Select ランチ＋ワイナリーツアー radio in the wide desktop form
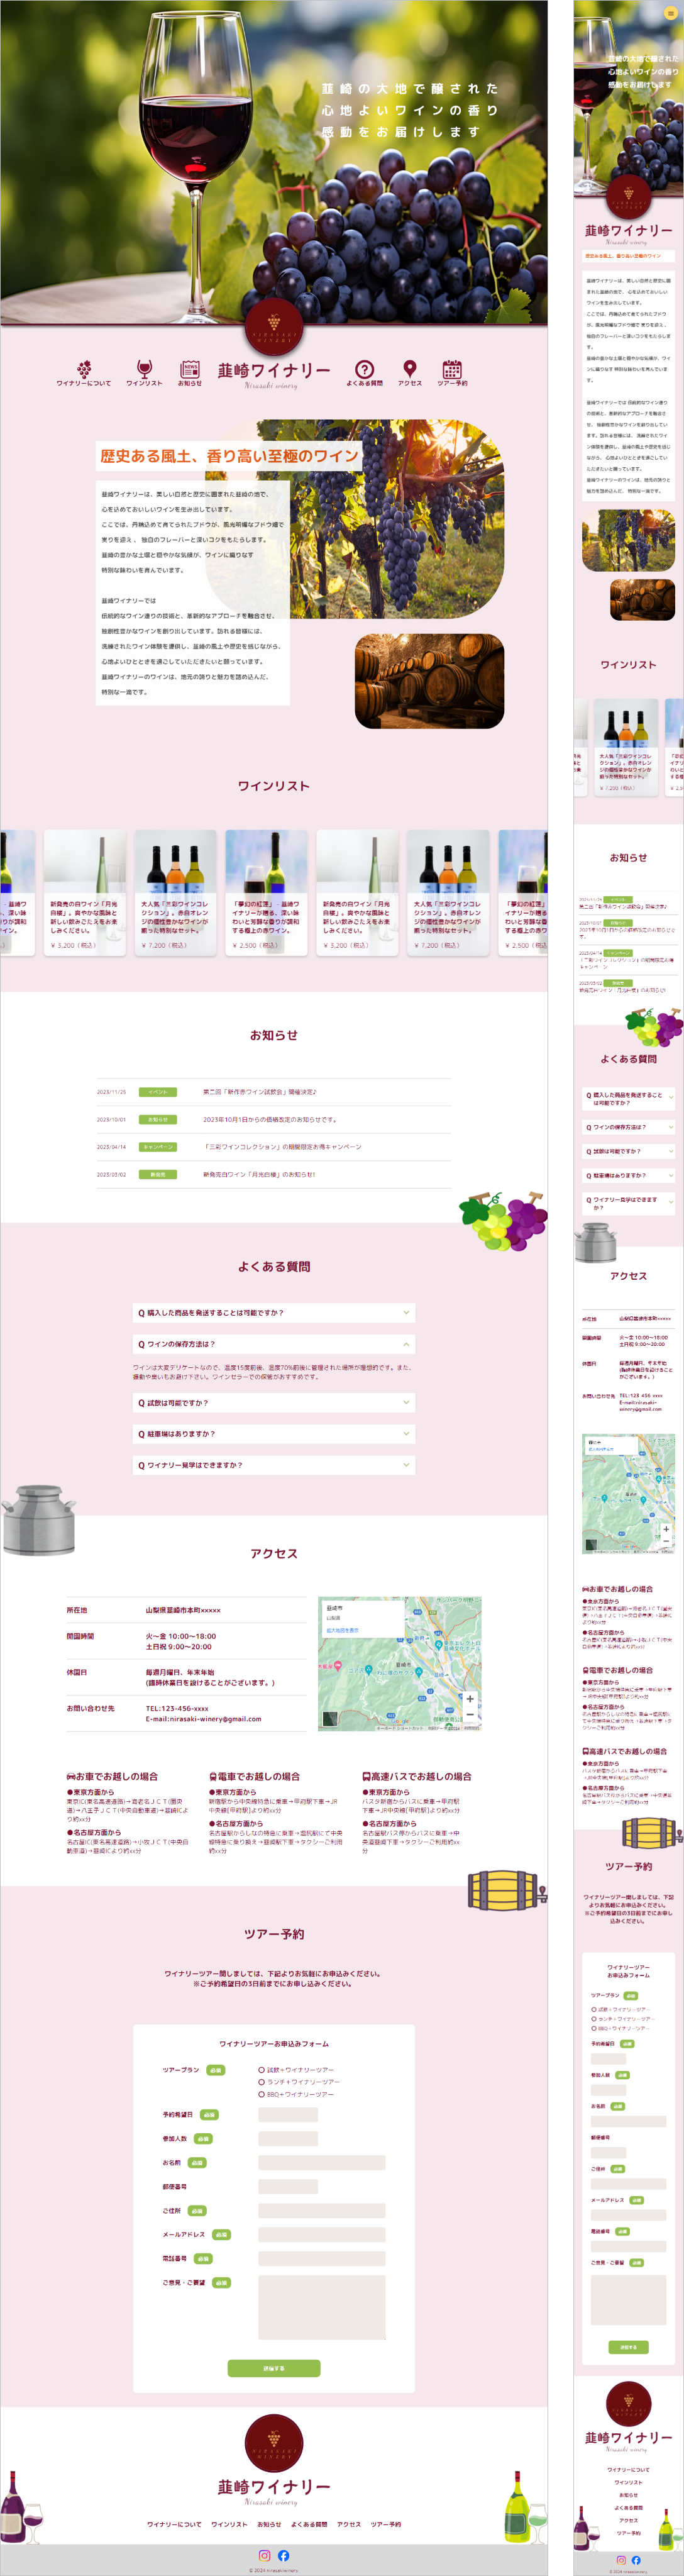Screen dimensions: 684x2576 tap(262, 2082)
